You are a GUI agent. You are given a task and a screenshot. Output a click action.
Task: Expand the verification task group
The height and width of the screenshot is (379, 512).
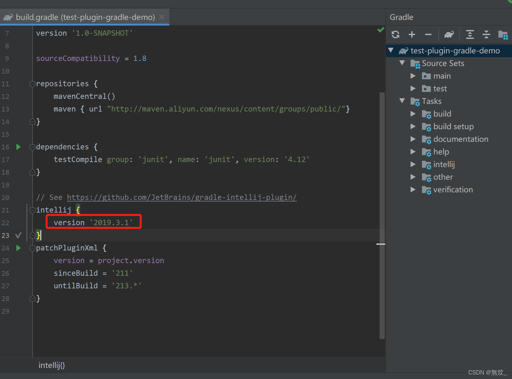[413, 189]
